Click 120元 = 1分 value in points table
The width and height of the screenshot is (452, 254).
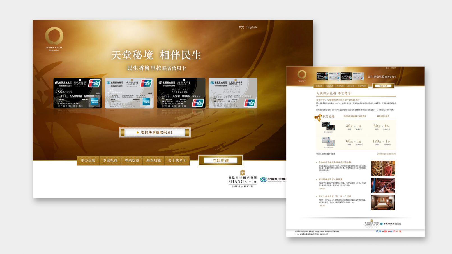click(381, 141)
